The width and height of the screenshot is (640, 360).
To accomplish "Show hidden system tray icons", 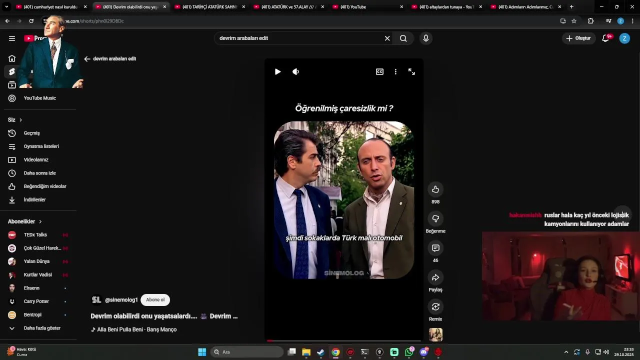I will click(x=566, y=352).
